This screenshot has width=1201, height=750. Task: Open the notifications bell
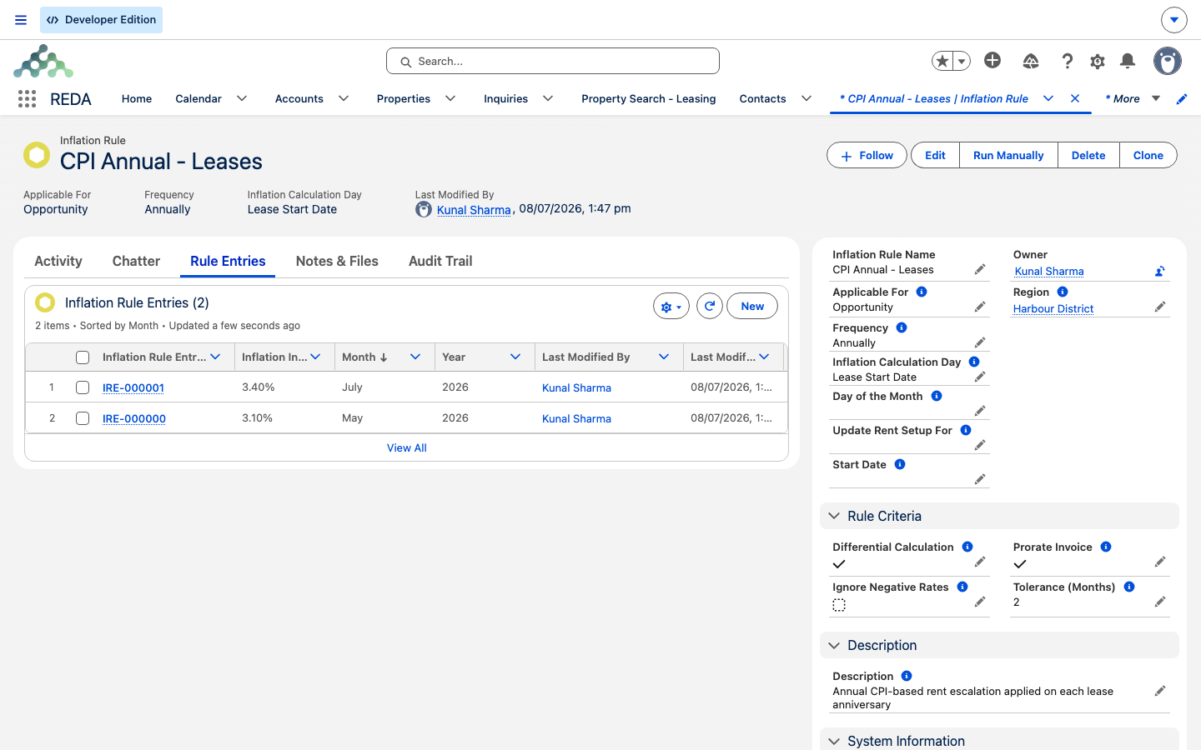point(1128,61)
